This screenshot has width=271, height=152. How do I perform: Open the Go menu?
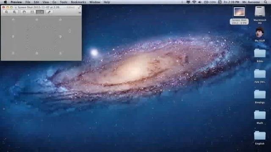click(x=54, y=2)
